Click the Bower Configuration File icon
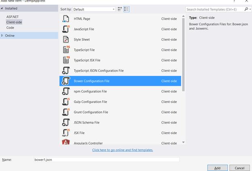The width and height of the screenshot is (252, 171). point(66,81)
